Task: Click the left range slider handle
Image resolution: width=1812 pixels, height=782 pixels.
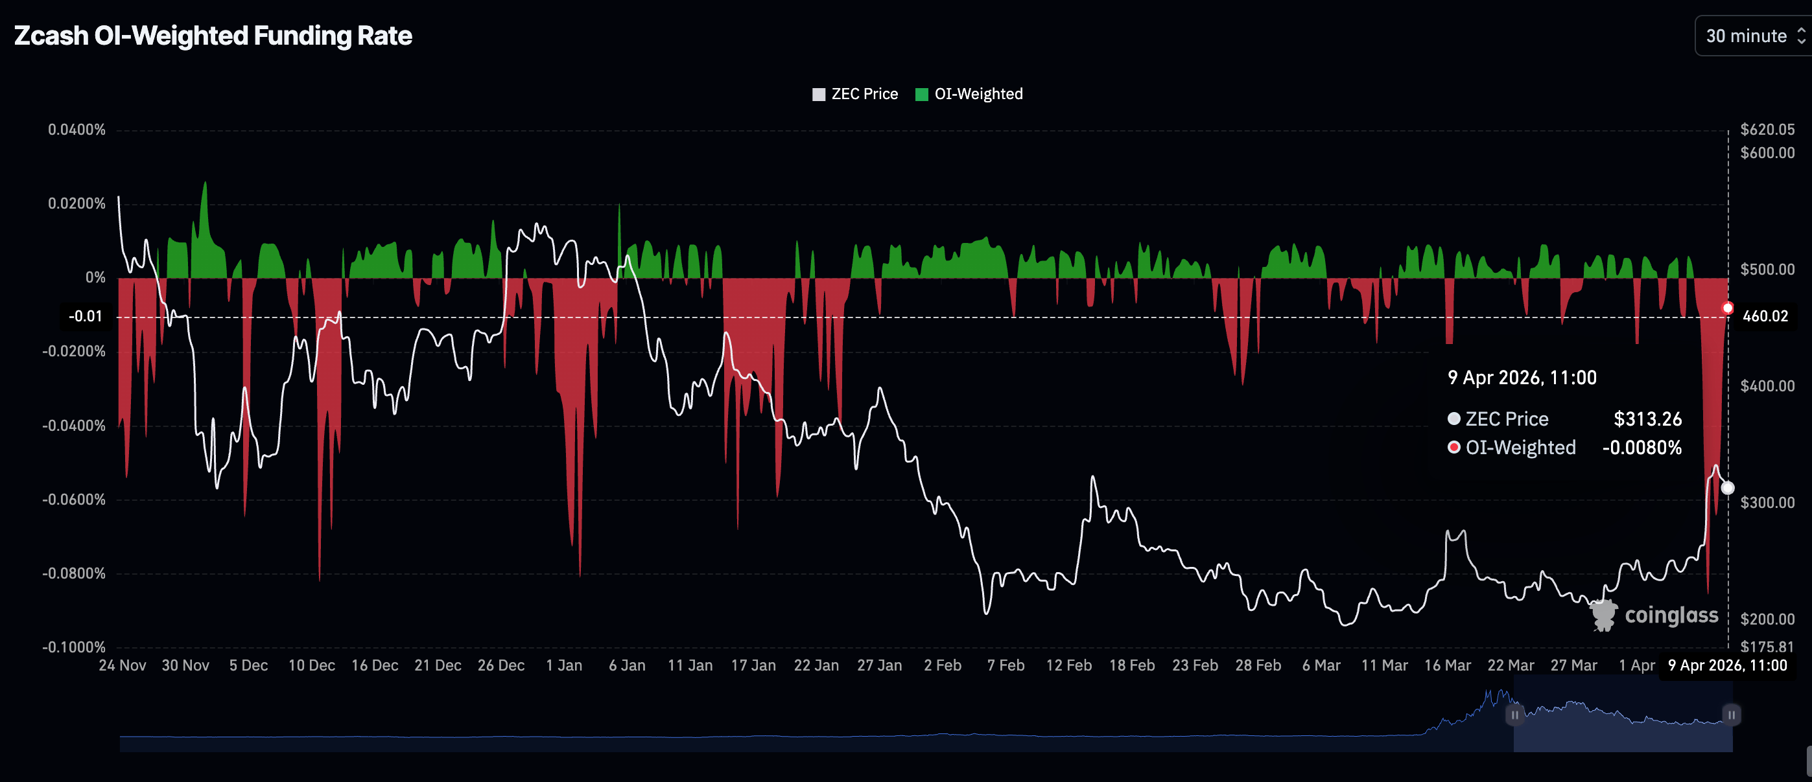Action: (x=1514, y=715)
